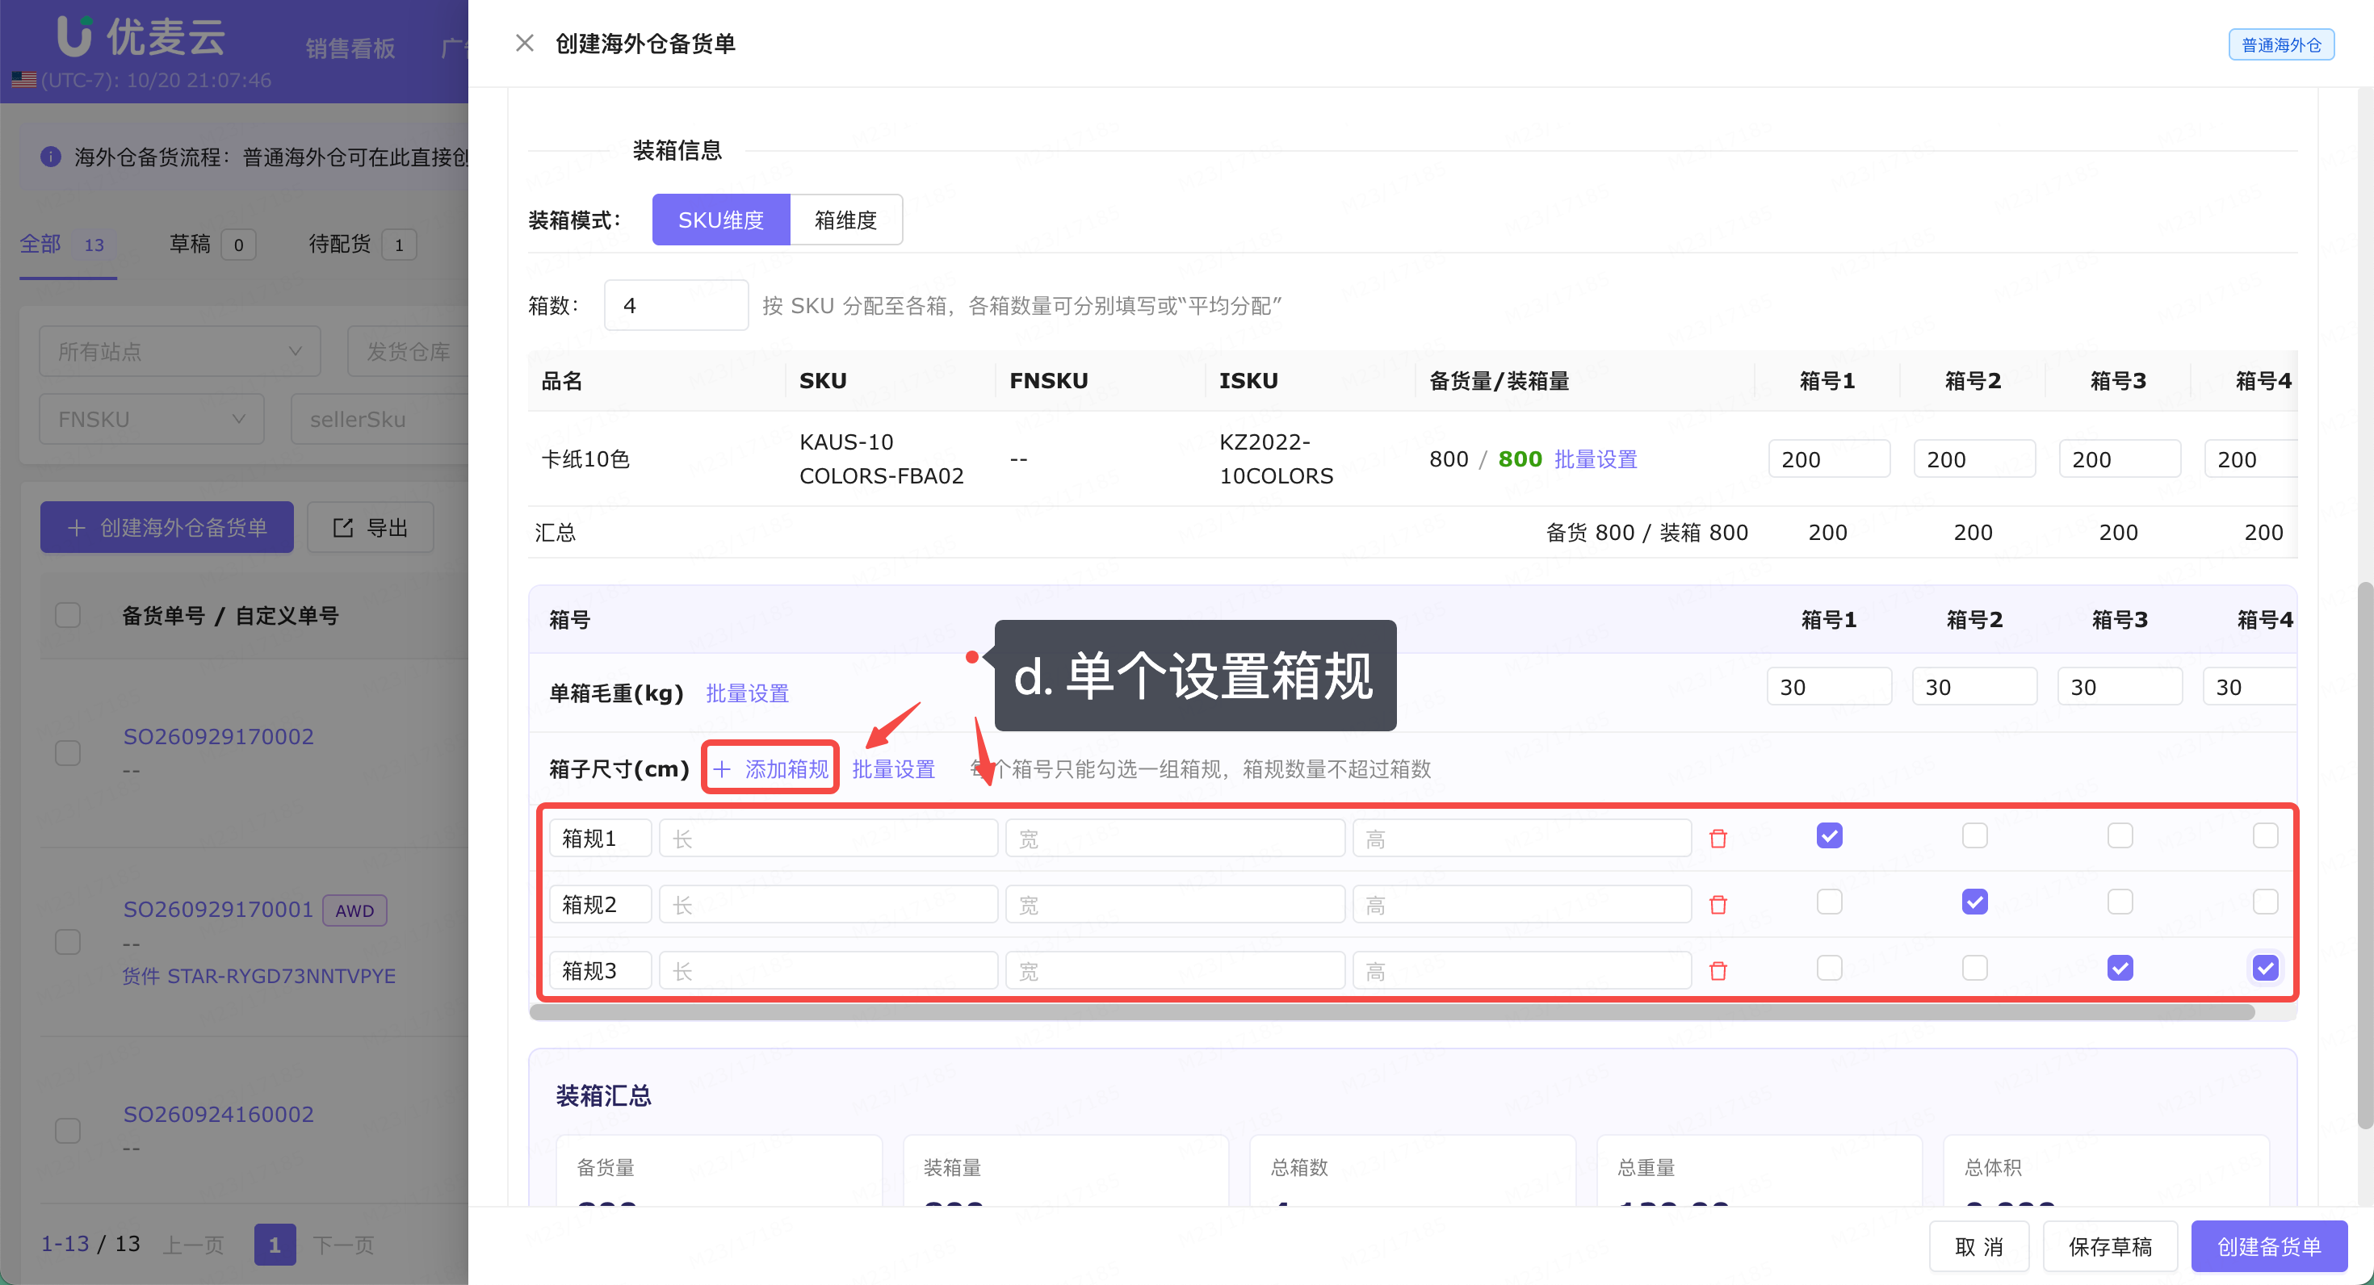Switch packing mode to SKU维度

pos(720,220)
